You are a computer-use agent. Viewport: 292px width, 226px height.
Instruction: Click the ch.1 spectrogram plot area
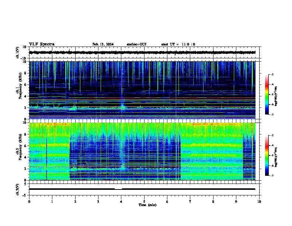pyautogui.click(x=142, y=90)
